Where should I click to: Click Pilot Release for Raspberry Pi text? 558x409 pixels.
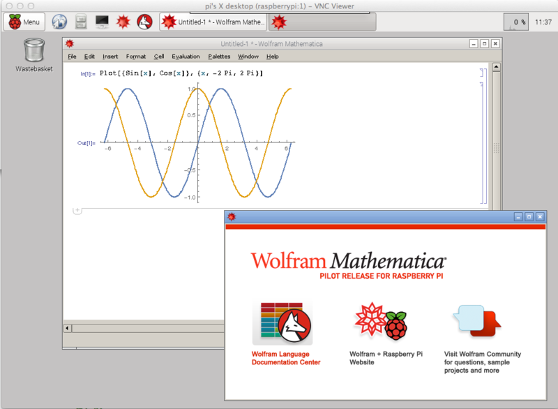point(381,276)
